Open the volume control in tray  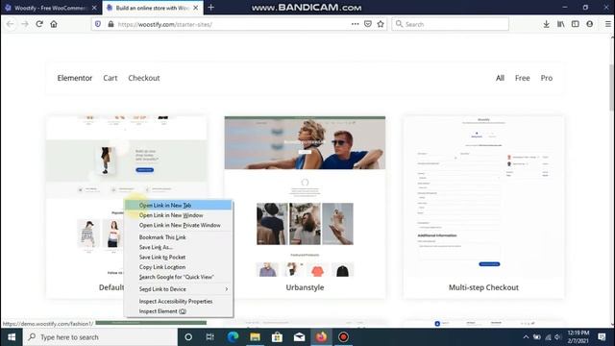558,337
